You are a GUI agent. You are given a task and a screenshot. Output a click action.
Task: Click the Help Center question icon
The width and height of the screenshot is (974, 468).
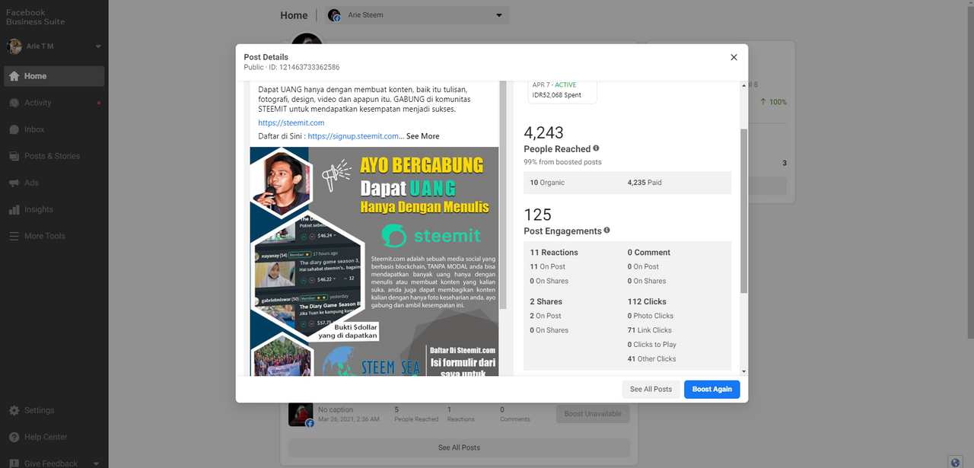pos(14,437)
